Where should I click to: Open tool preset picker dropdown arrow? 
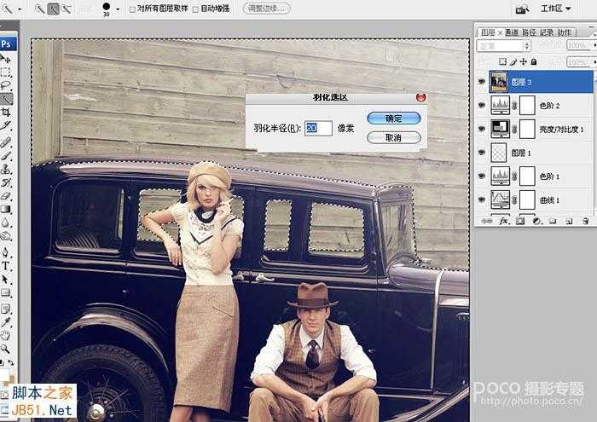click(20, 9)
